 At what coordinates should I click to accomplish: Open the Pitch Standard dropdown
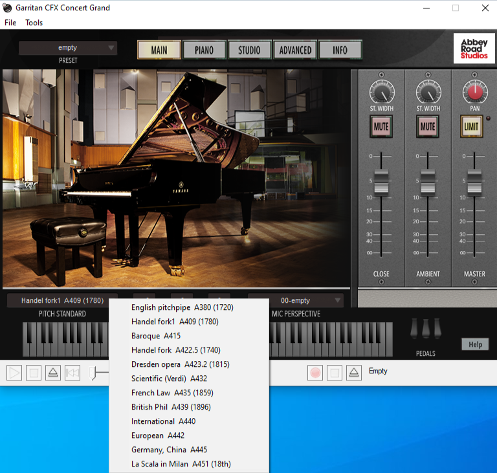(x=62, y=300)
